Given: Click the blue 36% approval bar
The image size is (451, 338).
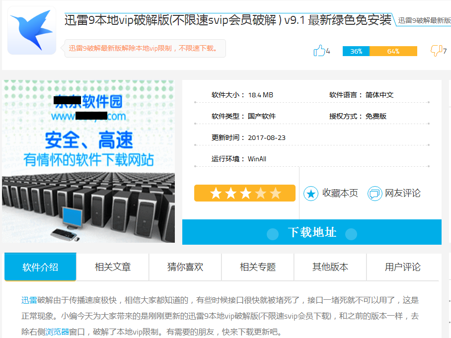Looking at the screenshot, I should click(356, 51).
